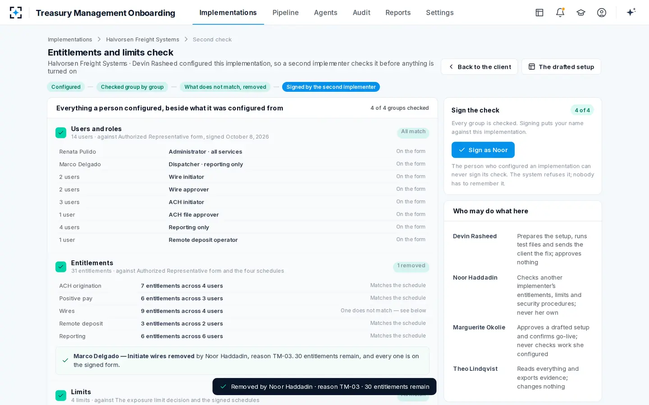Viewport: 649px width, 405px height.
Task: Click Marguerite Okolie in the roles panel
Action: tap(479, 327)
